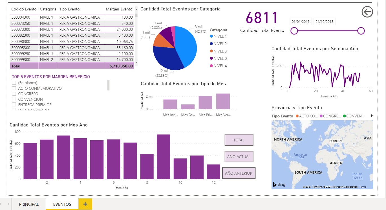Click the date slider's right handle

coord(361,31)
